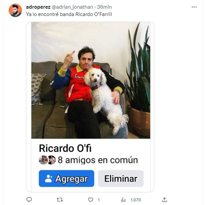This screenshot has width=207, height=205.
Task: Click the tweet text Ya lo encontré banda
Action: [x=50, y=14]
